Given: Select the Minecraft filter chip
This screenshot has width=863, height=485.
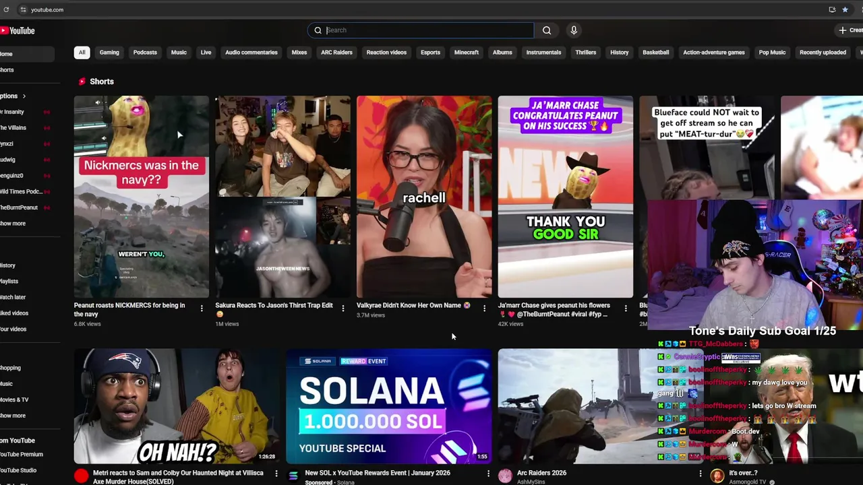Looking at the screenshot, I should 467,53.
